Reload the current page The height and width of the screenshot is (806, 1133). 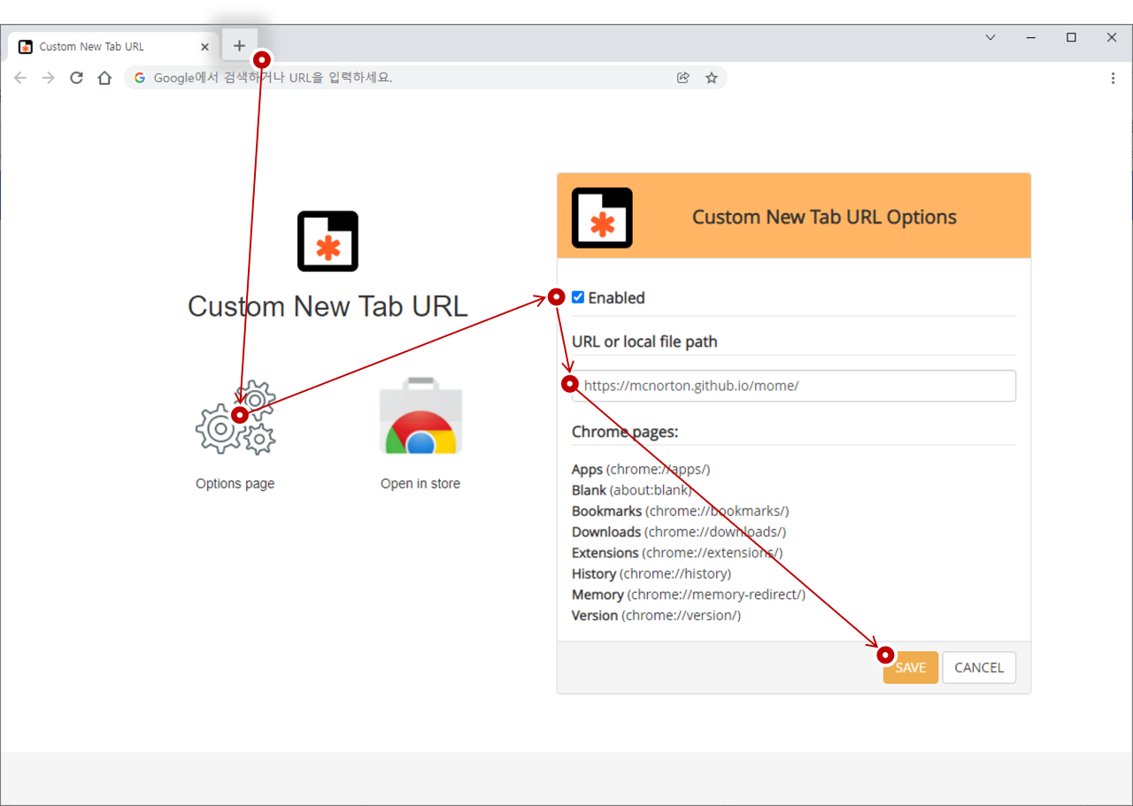point(77,78)
